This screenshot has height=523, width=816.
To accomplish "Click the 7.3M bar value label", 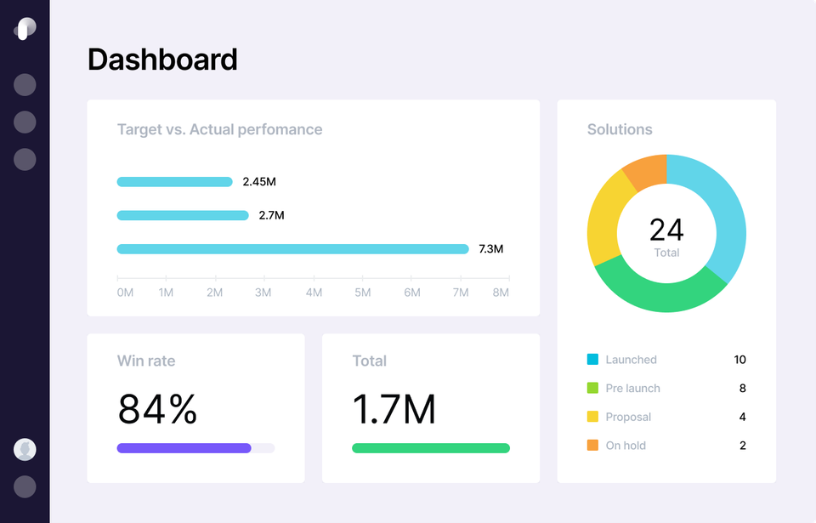I will [491, 249].
